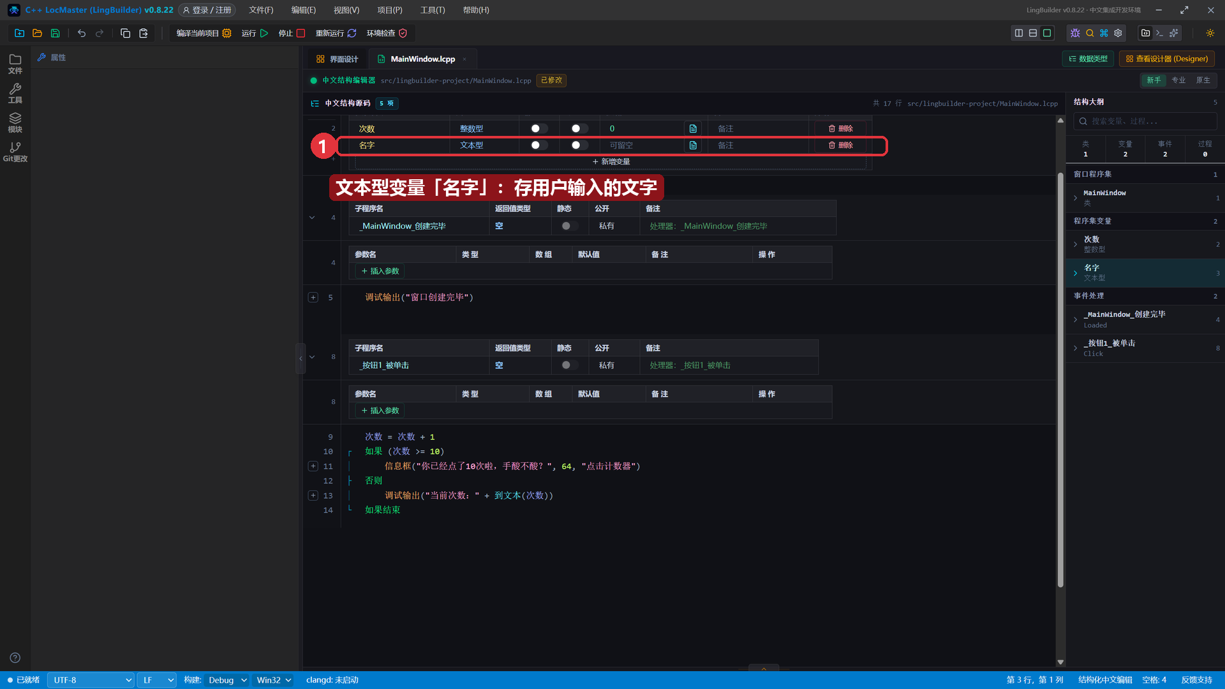
Task: Toggle first switch in 次数 row
Action: 539,129
